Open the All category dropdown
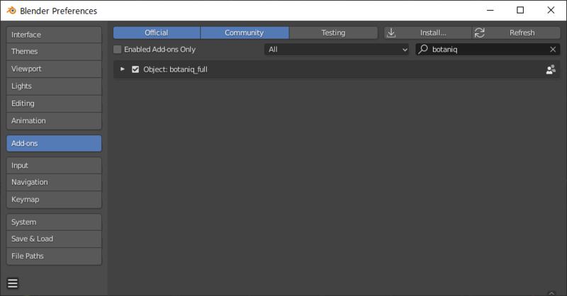The height and width of the screenshot is (296, 567). pyautogui.click(x=337, y=50)
